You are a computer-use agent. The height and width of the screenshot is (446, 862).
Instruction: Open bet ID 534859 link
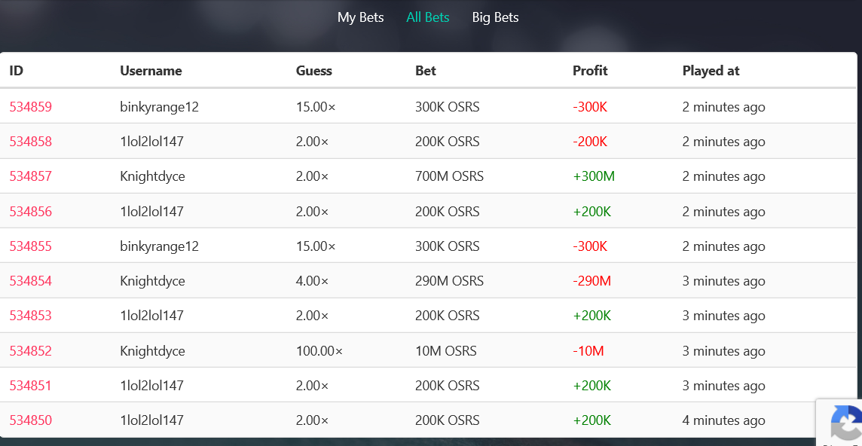pos(31,107)
